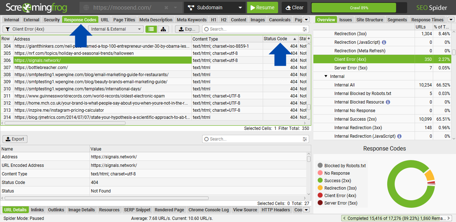Select Internal Blocked by Robots.txt row
The height and width of the screenshot is (222, 456).
(x=382, y=94)
